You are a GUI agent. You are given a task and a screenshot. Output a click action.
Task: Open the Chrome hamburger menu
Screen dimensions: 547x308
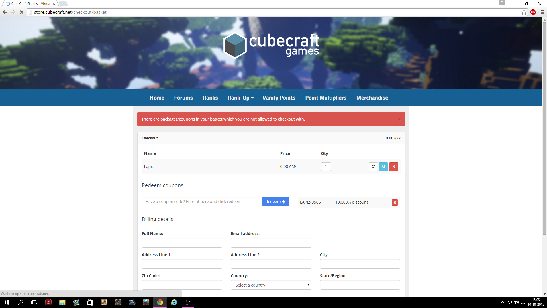coord(542,12)
